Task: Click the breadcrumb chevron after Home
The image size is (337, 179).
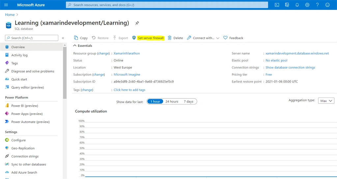Action: pos(17,14)
